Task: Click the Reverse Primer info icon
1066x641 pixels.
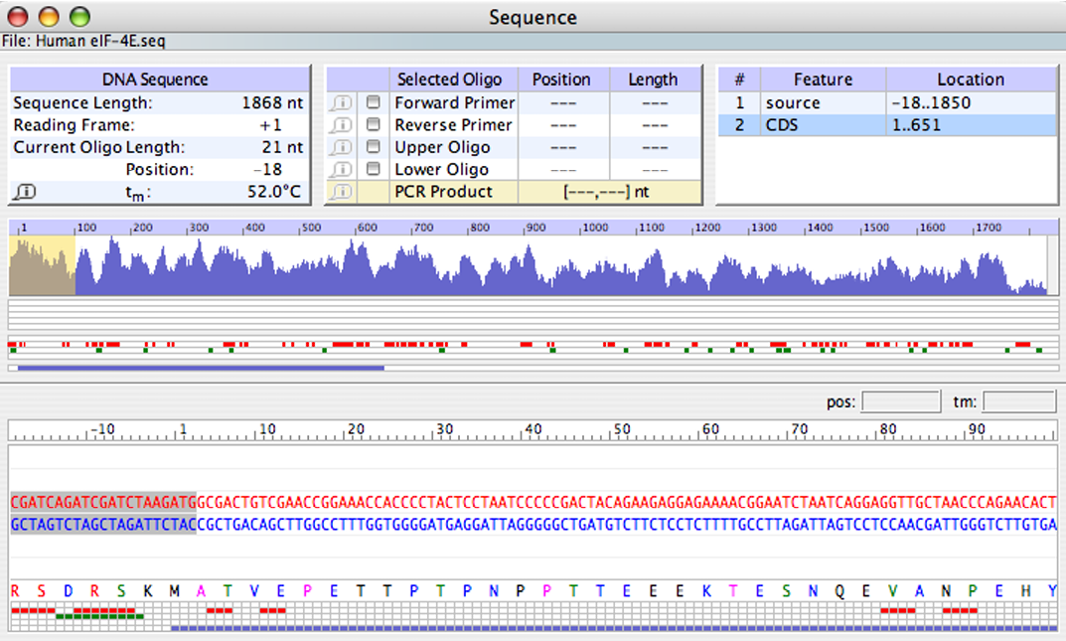Action: pos(341,125)
